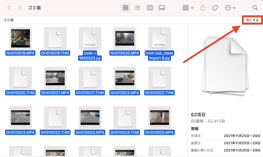Click the 変更日 date value
Screen dimensions: 263x157
242,143
